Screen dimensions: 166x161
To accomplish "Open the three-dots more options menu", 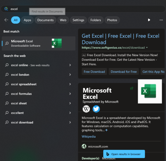I will (x=161, y=20).
